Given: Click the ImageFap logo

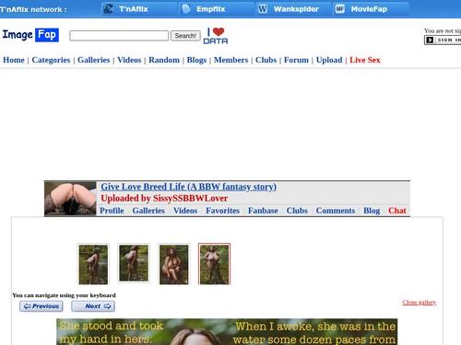Looking at the screenshot, I should 30,35.
